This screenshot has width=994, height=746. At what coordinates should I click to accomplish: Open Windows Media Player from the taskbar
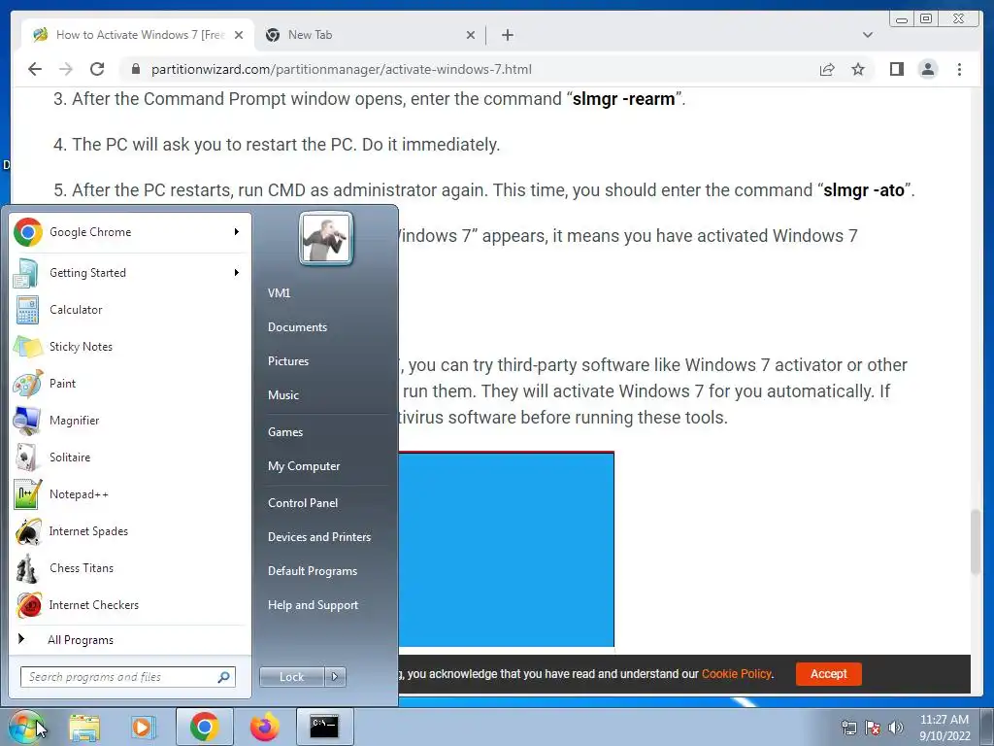pos(143,727)
